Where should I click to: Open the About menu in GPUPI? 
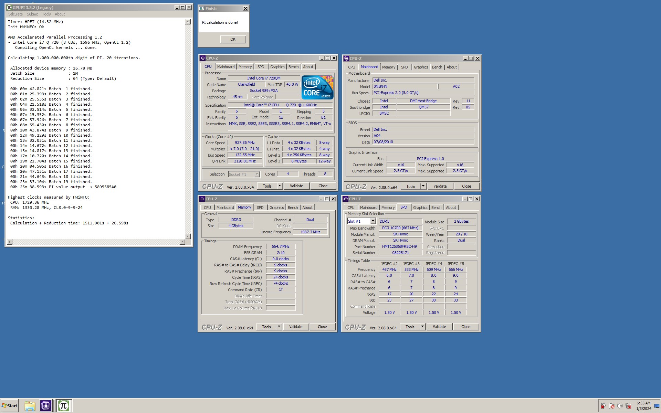tap(60, 14)
